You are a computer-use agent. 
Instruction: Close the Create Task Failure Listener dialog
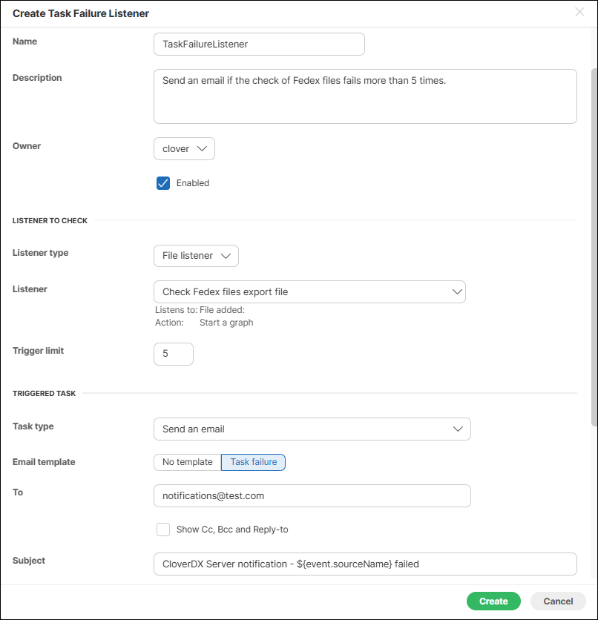pos(579,12)
